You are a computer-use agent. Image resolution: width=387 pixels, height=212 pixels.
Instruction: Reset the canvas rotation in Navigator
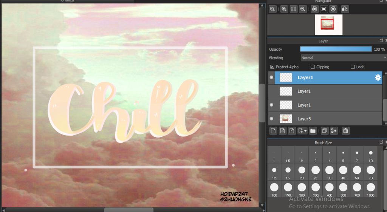(x=324, y=9)
